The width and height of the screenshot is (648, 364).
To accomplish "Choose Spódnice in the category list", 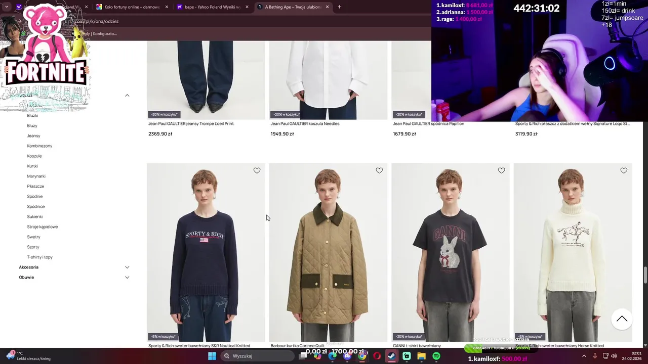I will click(36, 206).
